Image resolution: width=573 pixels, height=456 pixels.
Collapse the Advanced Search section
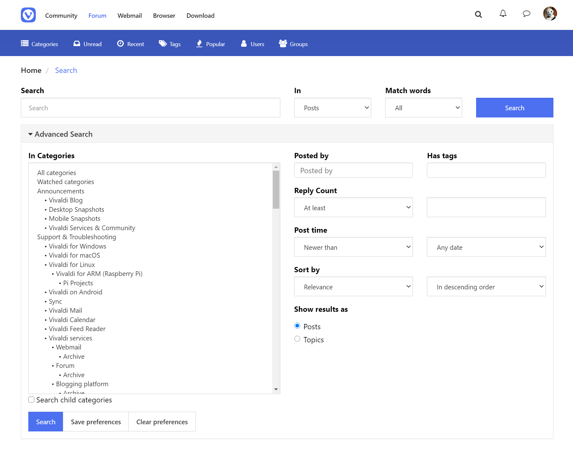pyautogui.click(x=60, y=134)
